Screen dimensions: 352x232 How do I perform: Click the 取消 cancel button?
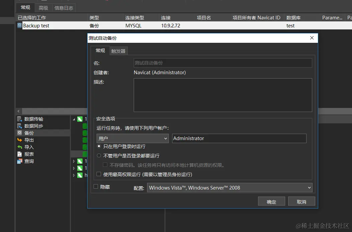coord(302,202)
